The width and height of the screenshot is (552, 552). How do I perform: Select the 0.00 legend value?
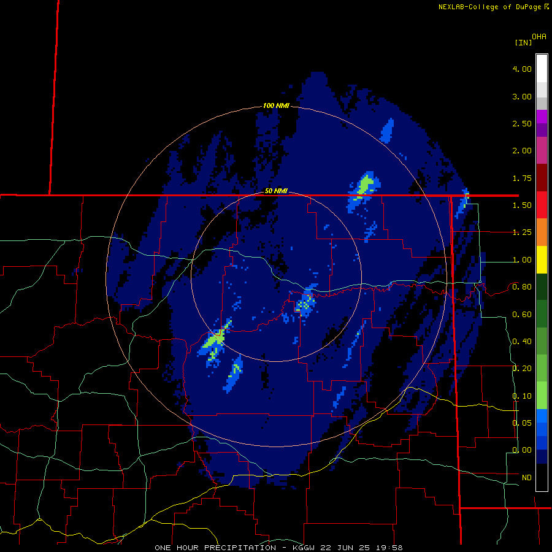tap(522, 450)
